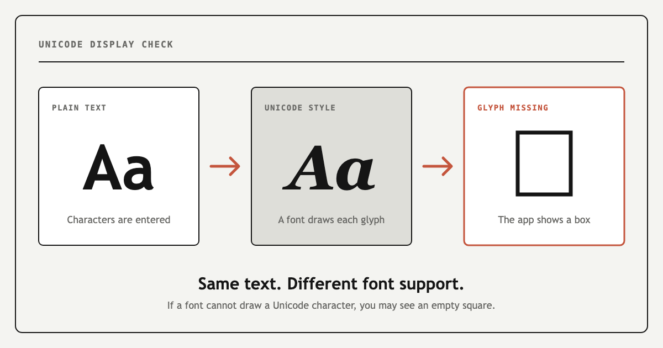Click the 'UNICODE DISPLAY CHECK' heading

(x=106, y=44)
